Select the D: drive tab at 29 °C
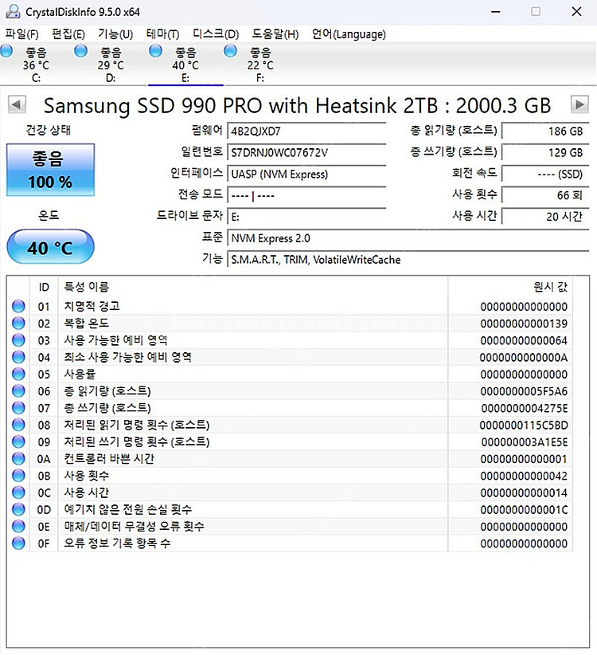 coord(111,65)
